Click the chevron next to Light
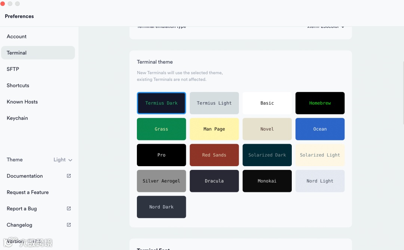404x250 pixels. [x=70, y=160]
